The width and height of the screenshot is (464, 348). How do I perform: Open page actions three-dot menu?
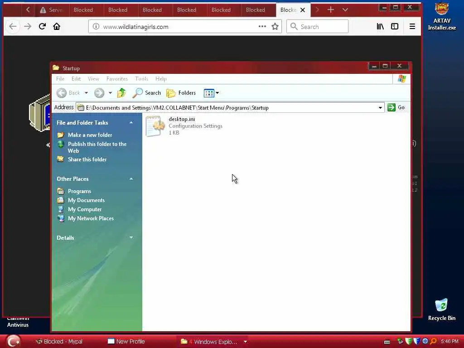[262, 26]
